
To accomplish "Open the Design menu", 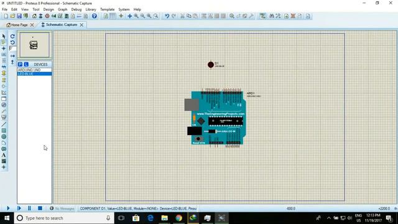I will pyautogui.click(x=49, y=9).
